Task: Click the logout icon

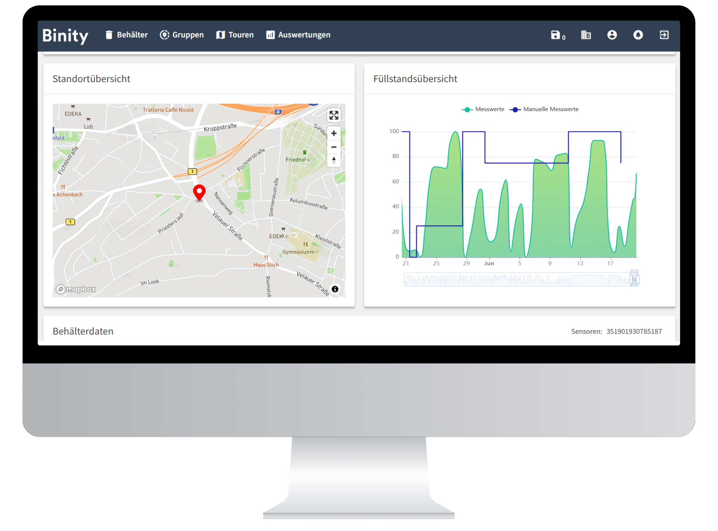Action: (x=664, y=35)
